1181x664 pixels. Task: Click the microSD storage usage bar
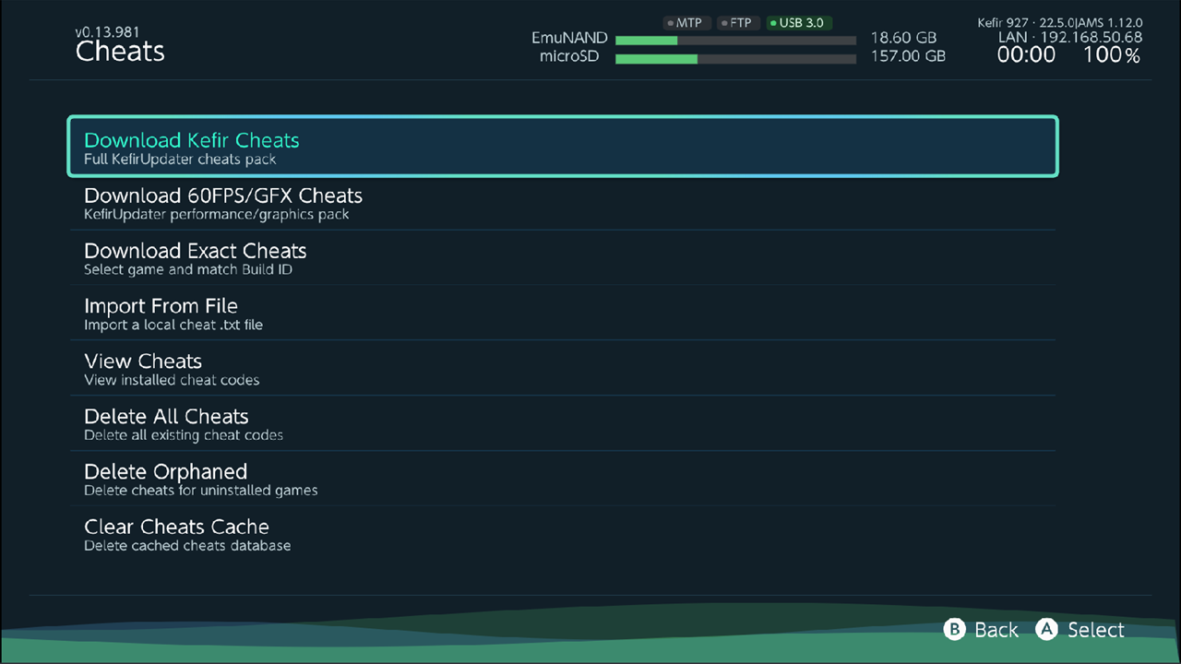tap(735, 59)
